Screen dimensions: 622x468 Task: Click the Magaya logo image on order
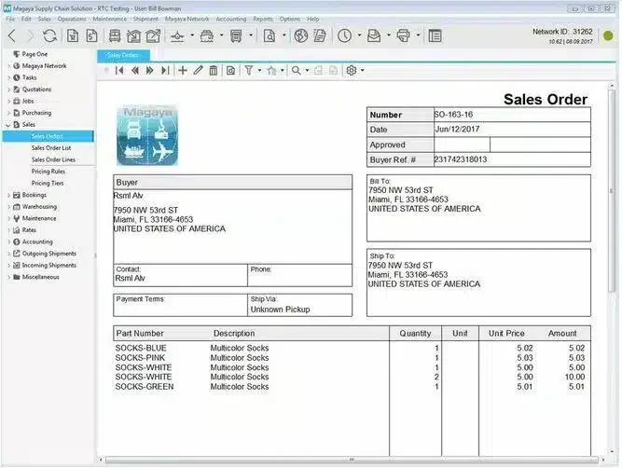[147, 135]
